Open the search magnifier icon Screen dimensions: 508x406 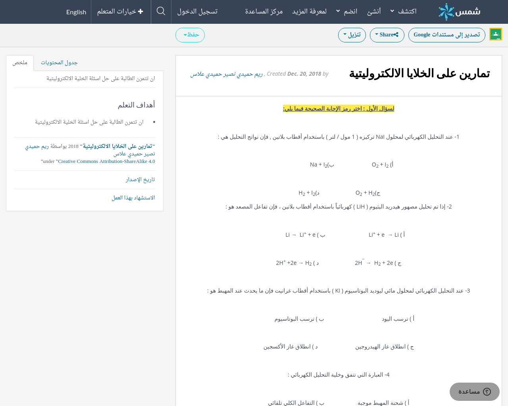tap(161, 11)
